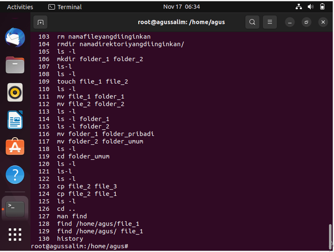Open the terminal hamburger menu
Screen dimensions: 334x252
click(270, 22)
